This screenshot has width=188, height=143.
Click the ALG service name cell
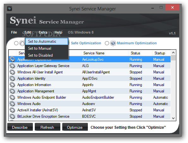[x=85, y=66]
